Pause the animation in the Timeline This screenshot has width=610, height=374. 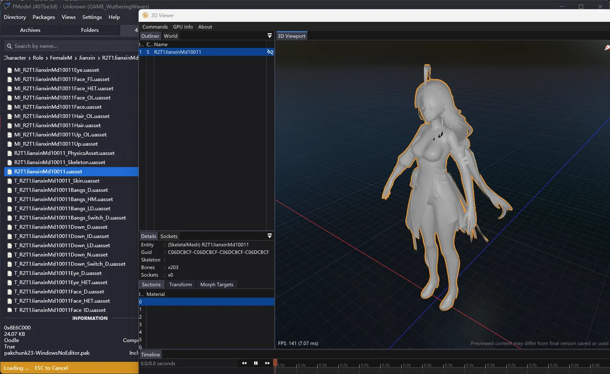coord(255,363)
